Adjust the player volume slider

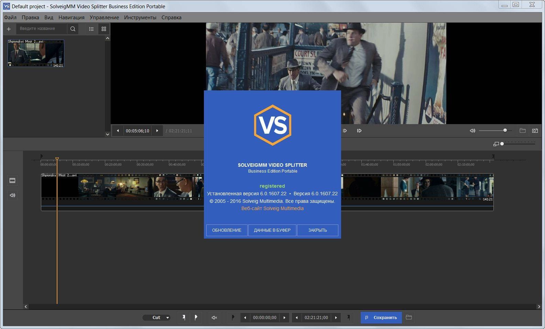[495, 131]
